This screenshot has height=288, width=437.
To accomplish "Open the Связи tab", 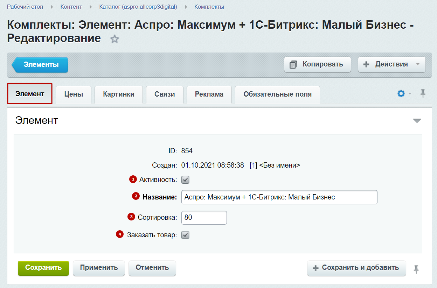I will coord(165,94).
